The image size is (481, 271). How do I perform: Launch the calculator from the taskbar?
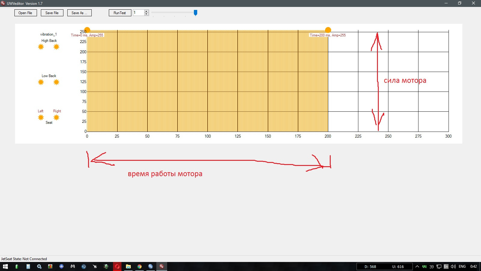point(28,266)
